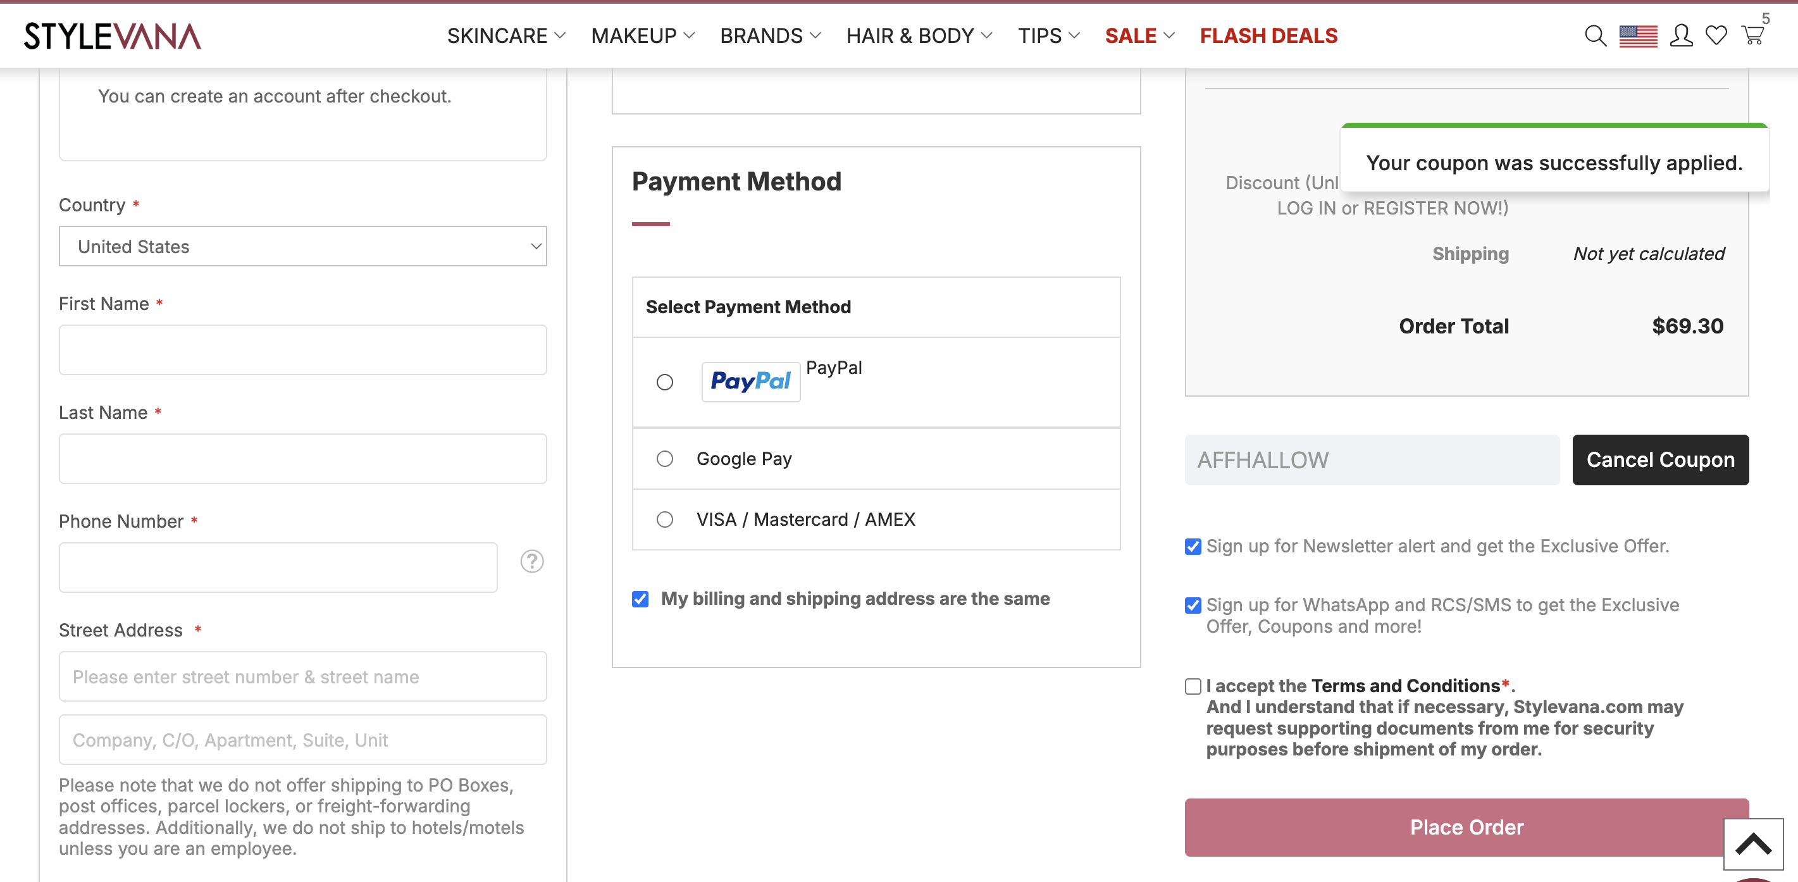Select Google Pay payment option
Screen dimensions: 1798x882
click(664, 459)
